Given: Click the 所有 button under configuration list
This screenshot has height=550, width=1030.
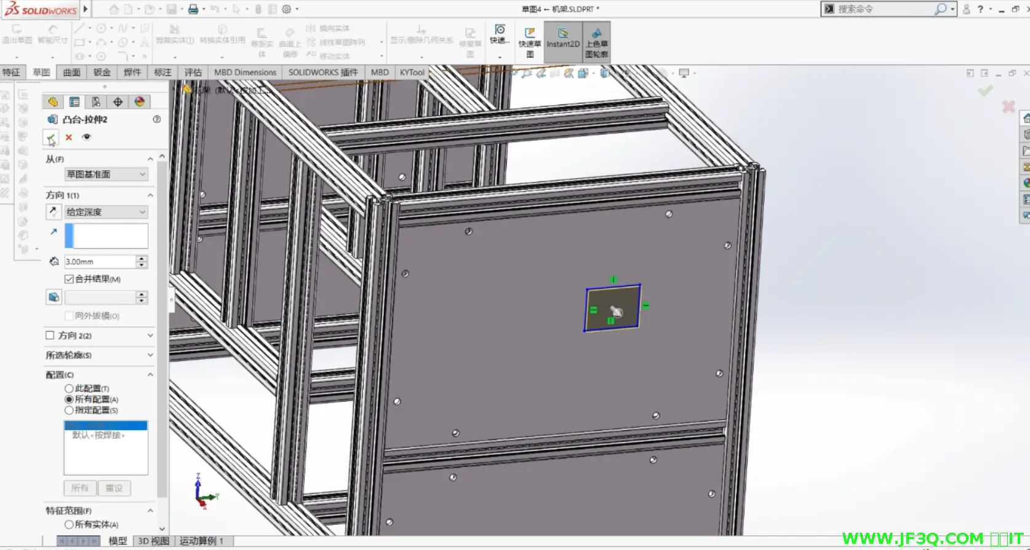Looking at the screenshot, I should click(x=79, y=489).
